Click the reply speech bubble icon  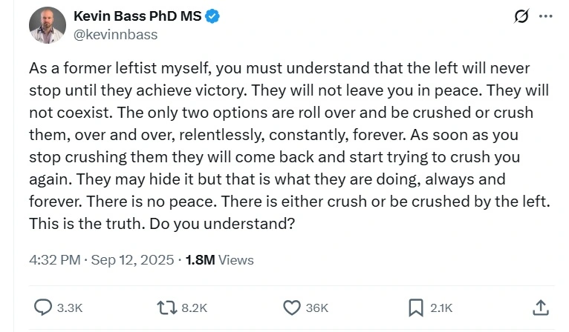point(44,307)
